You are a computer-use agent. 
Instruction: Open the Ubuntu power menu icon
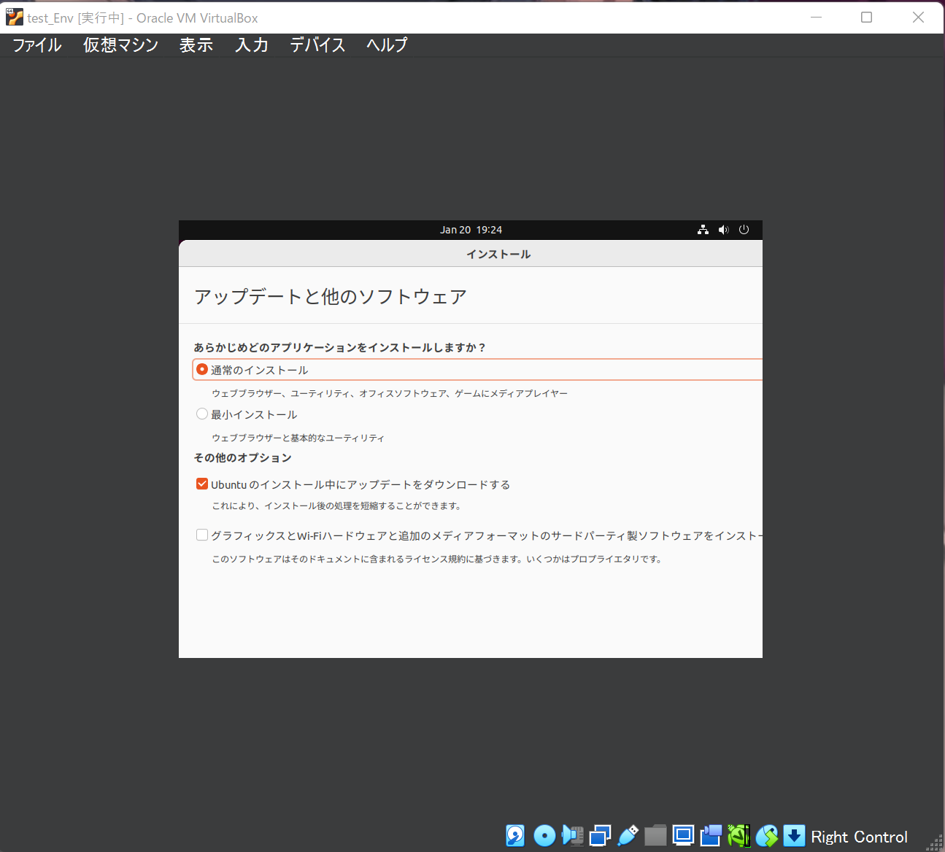tap(744, 230)
